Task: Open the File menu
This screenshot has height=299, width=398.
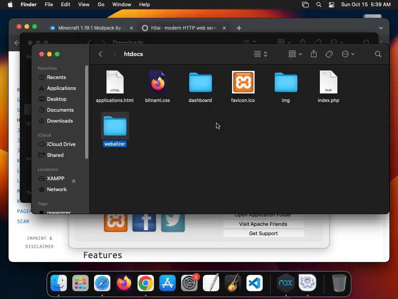Action: coord(49,4)
